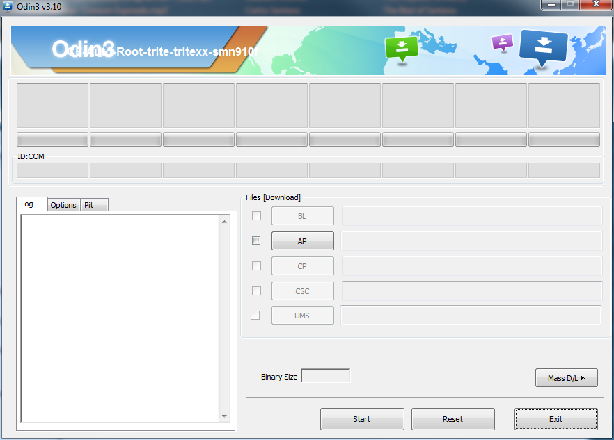Open the Pit tab

94,205
